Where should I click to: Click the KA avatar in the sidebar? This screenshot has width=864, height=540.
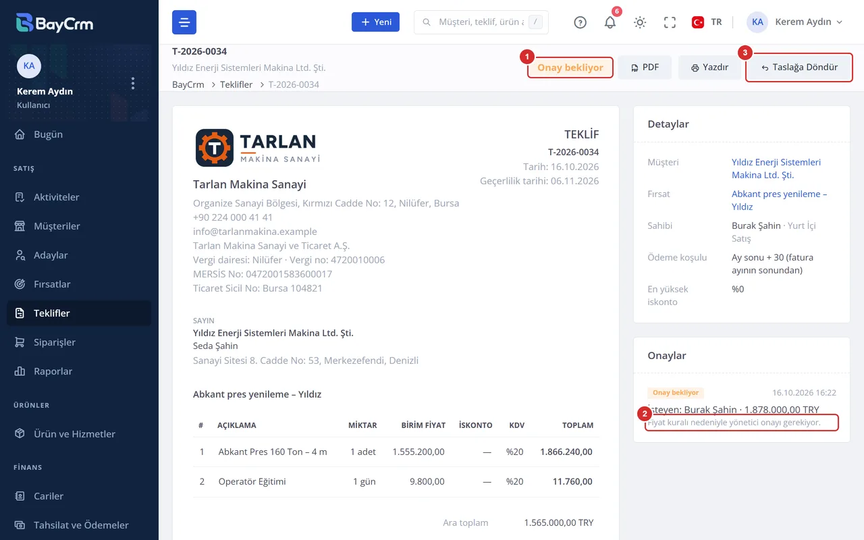coord(29,65)
